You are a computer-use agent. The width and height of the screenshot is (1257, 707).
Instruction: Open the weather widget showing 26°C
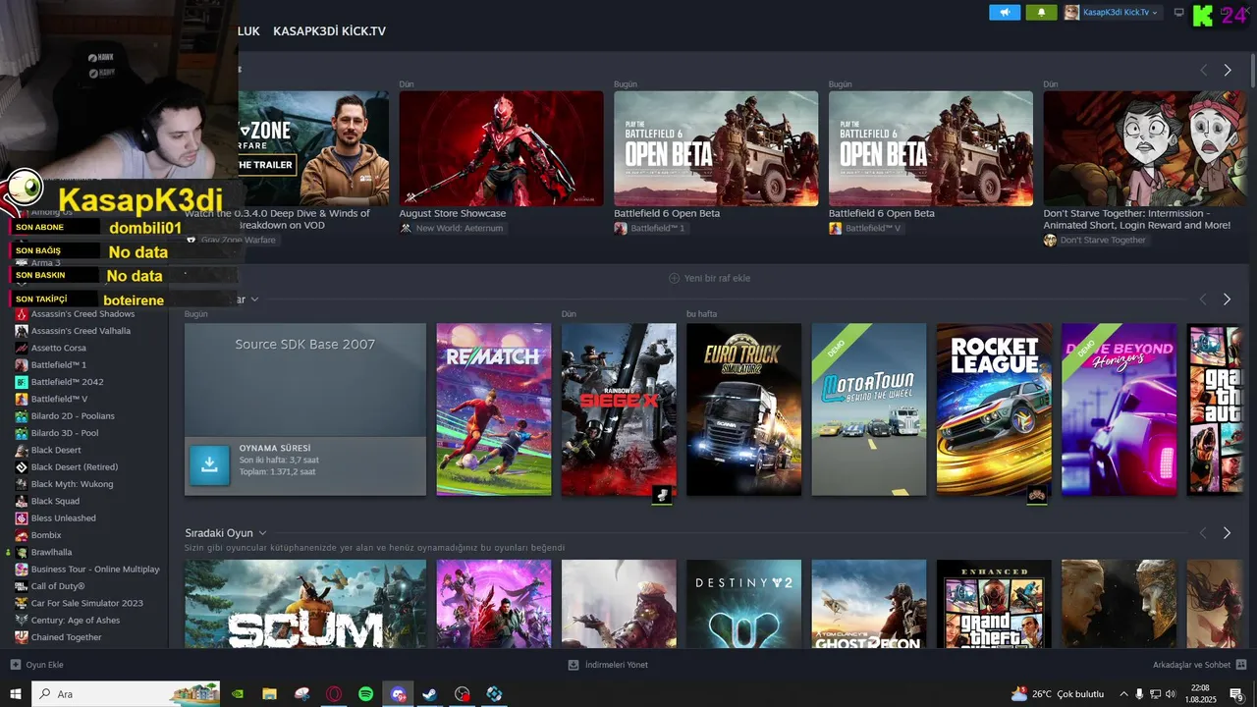[1058, 694]
